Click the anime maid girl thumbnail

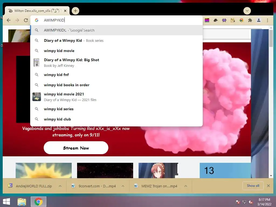158,170
